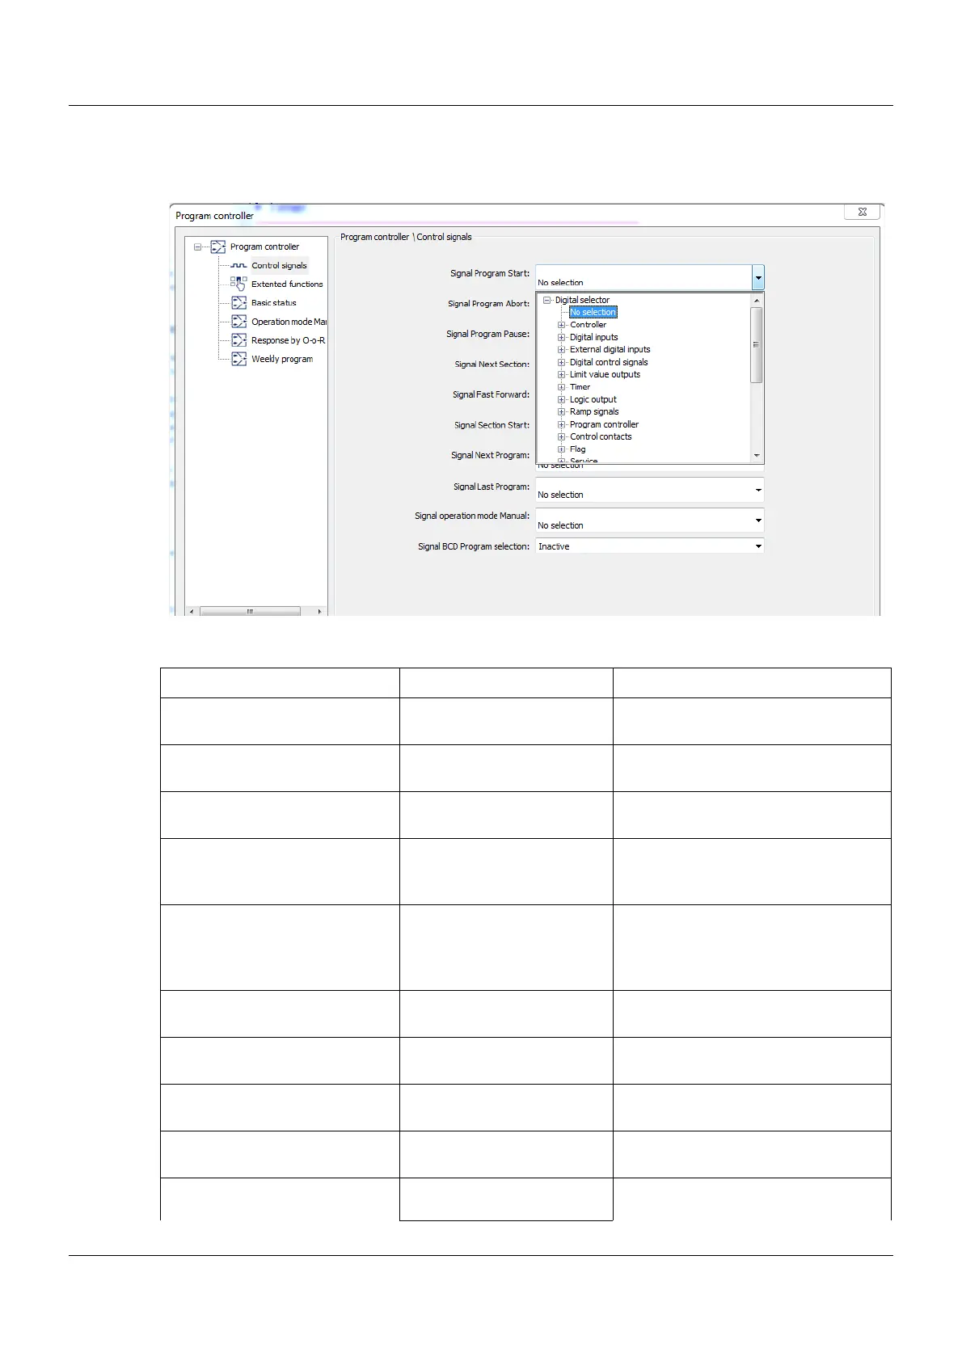Select Weekly program in the tree
Image resolution: width=962 pixels, height=1361 pixels.
point(282,359)
